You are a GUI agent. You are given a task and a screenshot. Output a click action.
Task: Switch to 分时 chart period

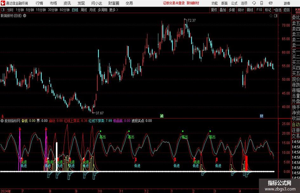pos(10,10)
